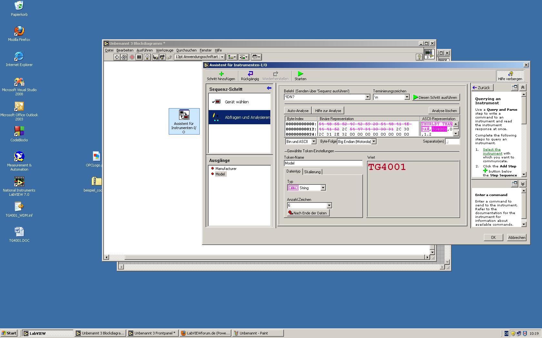542x338 pixels.
Task: Open the Byte-Folge Big Endian dropdown
Action: (x=374, y=142)
